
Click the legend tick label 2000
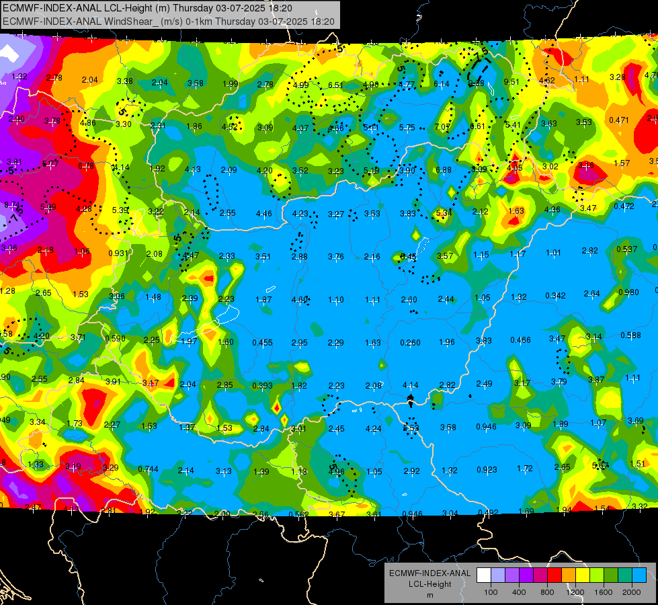click(632, 592)
